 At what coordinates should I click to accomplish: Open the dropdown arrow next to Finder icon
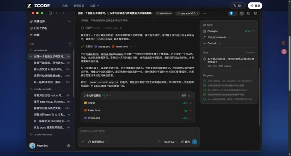click(x=235, y=13)
